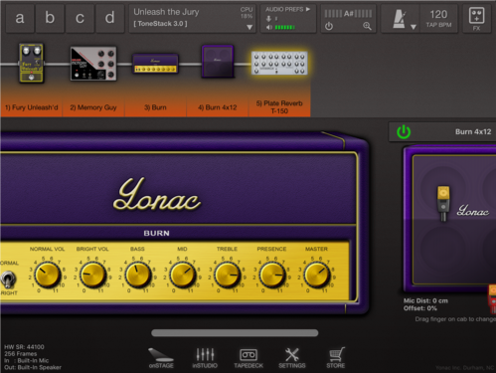Open AUDIO PREFS panel
This screenshot has width=496, height=373.
[x=287, y=9]
